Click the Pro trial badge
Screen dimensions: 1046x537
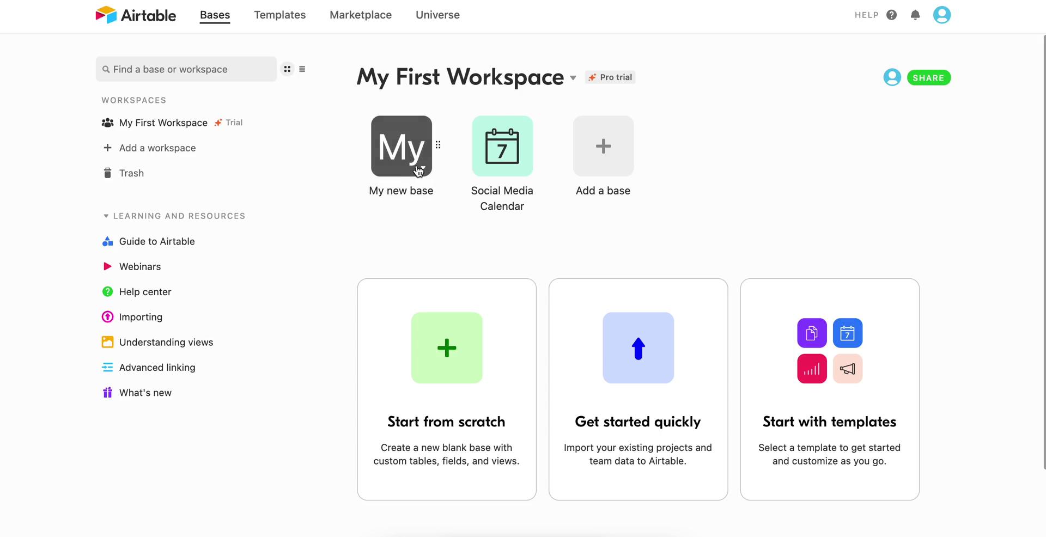click(610, 77)
